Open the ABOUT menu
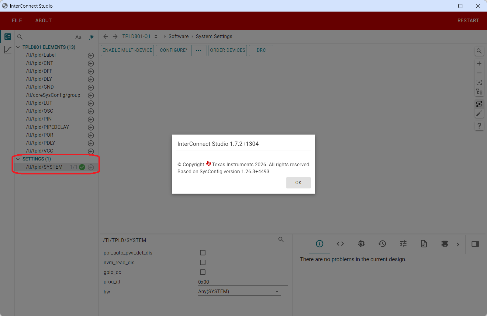This screenshot has height=316, width=487. 43,20
